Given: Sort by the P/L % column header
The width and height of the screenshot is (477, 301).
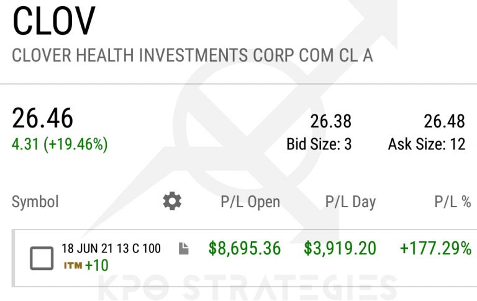Looking at the screenshot, I should (452, 201).
